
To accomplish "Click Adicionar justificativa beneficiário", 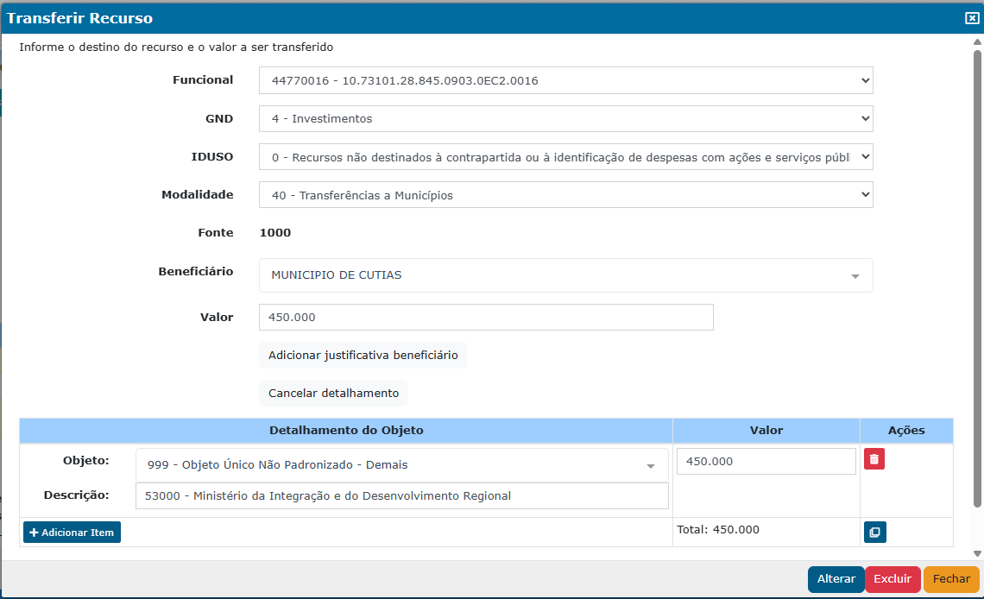I will click(x=363, y=356).
